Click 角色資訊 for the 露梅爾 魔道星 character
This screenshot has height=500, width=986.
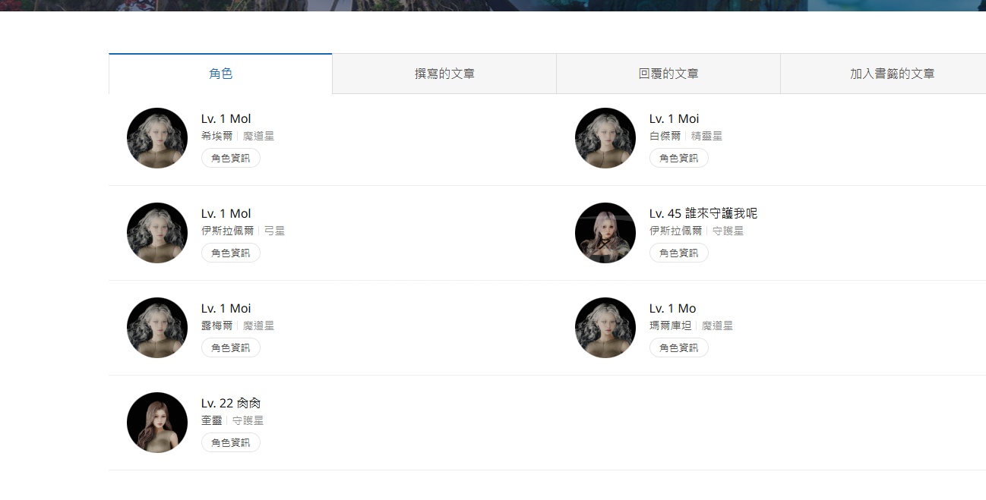tap(230, 347)
